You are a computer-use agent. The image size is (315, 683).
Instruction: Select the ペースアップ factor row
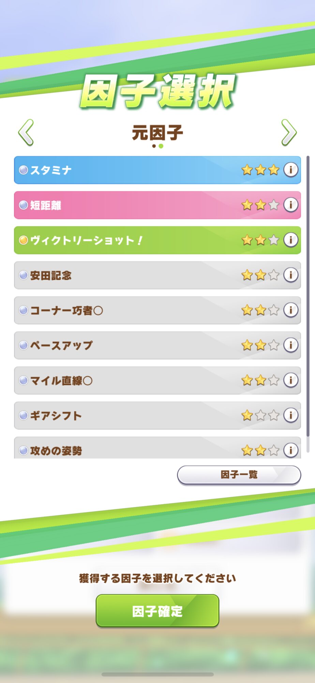[x=136, y=345]
